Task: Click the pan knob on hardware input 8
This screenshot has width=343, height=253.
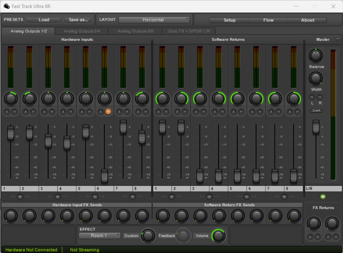Action: (142, 99)
